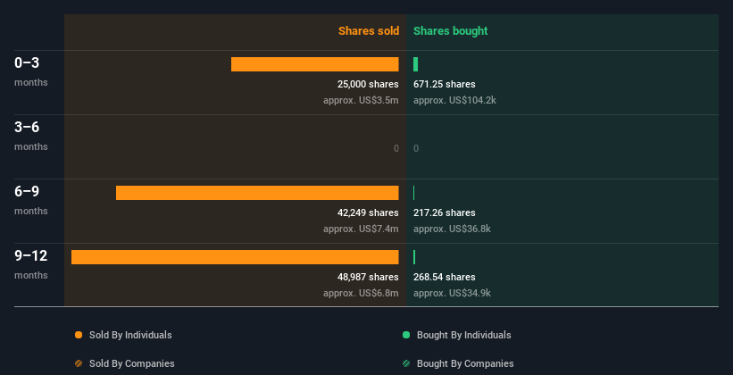733x375 pixels.
Task: Click the 671.25 shares value
Action: 444,84
